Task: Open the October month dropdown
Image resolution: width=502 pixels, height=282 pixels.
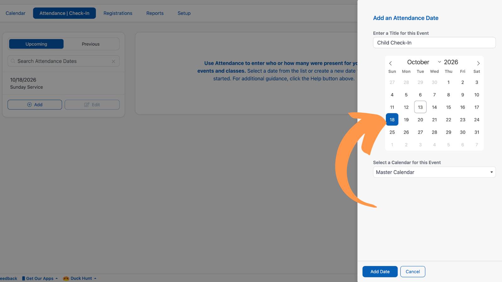Action: [424, 62]
